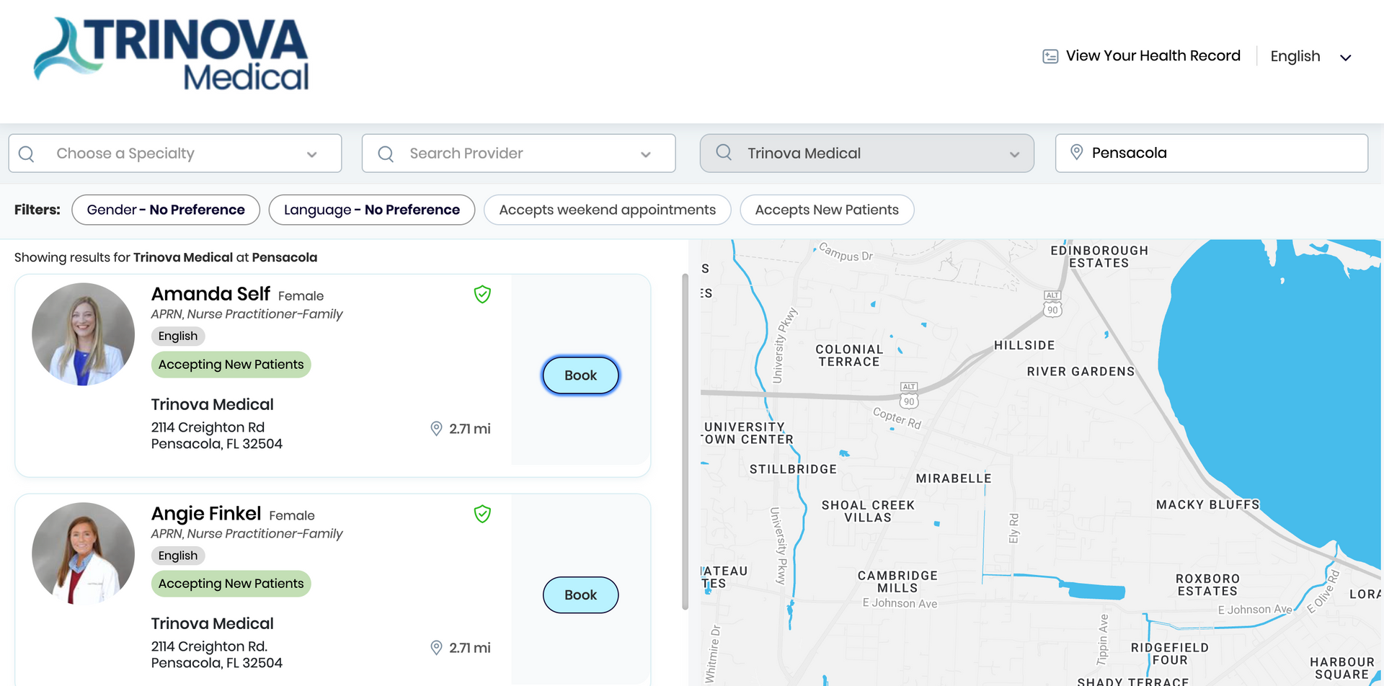
Task: Click Amanda Self's green verified shield
Action: pyautogui.click(x=482, y=294)
